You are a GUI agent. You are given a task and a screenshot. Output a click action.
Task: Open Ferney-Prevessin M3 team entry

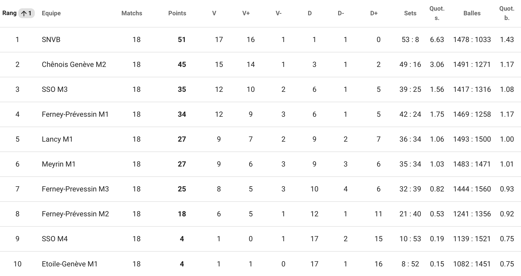pos(75,189)
